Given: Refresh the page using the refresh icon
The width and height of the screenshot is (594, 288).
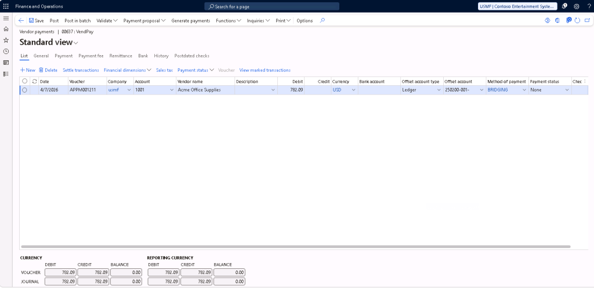Looking at the screenshot, I should tap(578, 20).
